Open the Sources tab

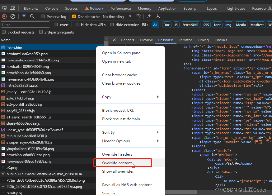pos(71,8)
